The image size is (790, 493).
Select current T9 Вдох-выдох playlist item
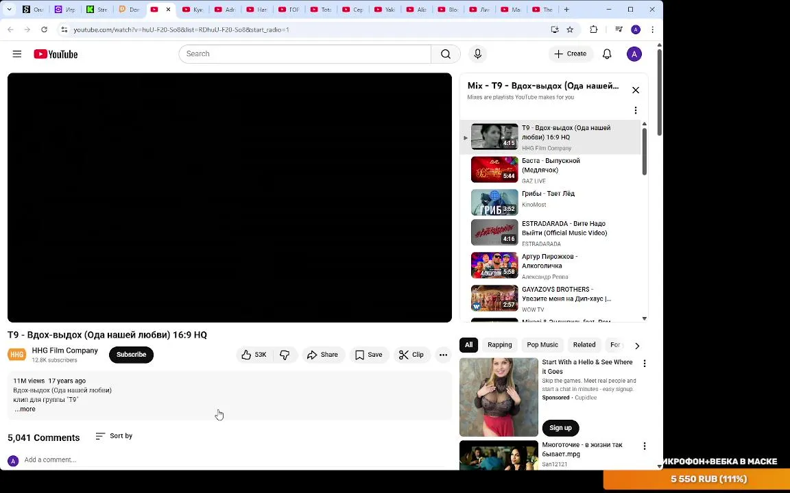pyautogui.click(x=550, y=137)
